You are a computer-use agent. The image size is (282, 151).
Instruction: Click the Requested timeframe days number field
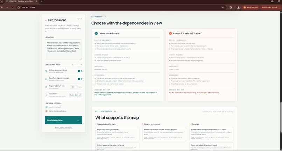pos(73,87)
